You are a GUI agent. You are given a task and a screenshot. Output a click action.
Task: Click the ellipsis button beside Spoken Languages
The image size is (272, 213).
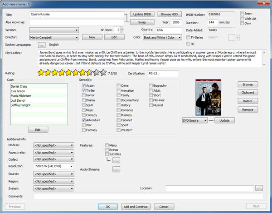41,45
